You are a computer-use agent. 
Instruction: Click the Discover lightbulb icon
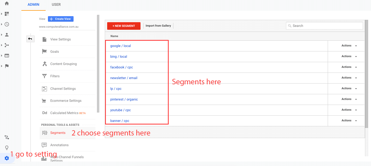tap(7, 148)
